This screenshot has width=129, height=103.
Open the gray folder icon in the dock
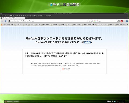55,4
